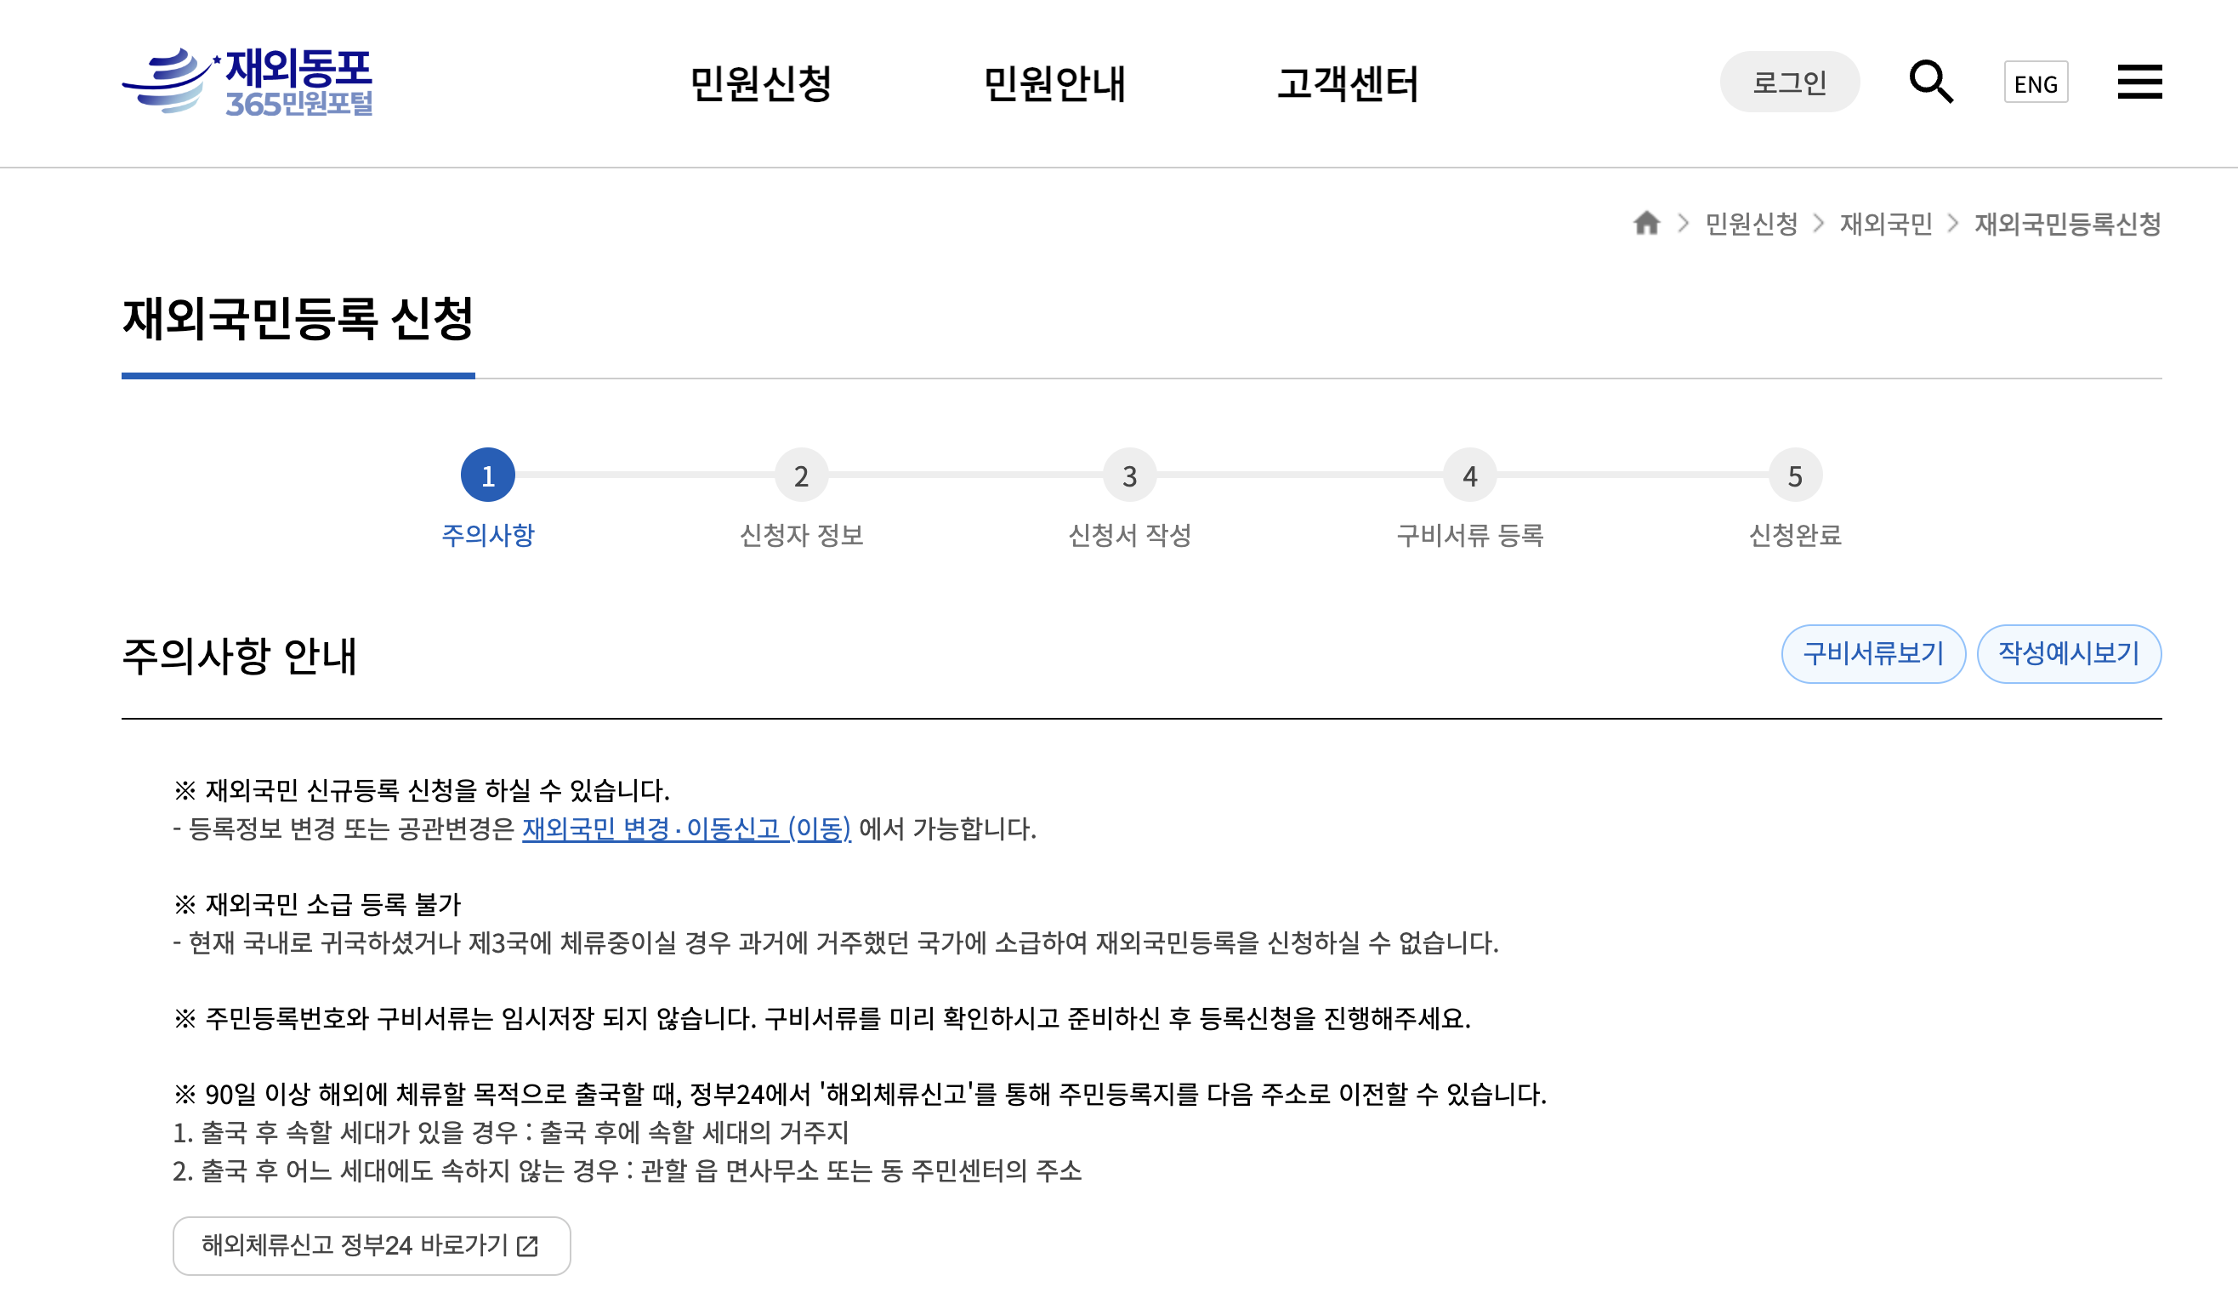The image size is (2238, 1315).
Task: Select step 5 신청완료 circle
Action: pyautogui.click(x=1795, y=476)
